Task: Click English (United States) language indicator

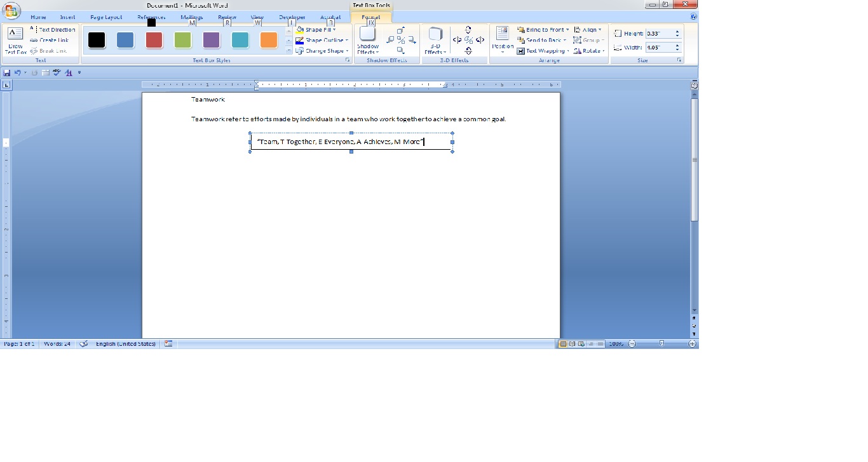Action: point(126,344)
